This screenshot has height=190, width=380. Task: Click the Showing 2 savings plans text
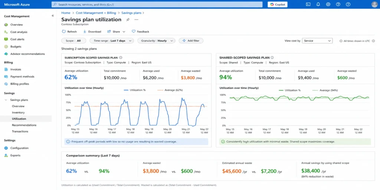click(79, 49)
